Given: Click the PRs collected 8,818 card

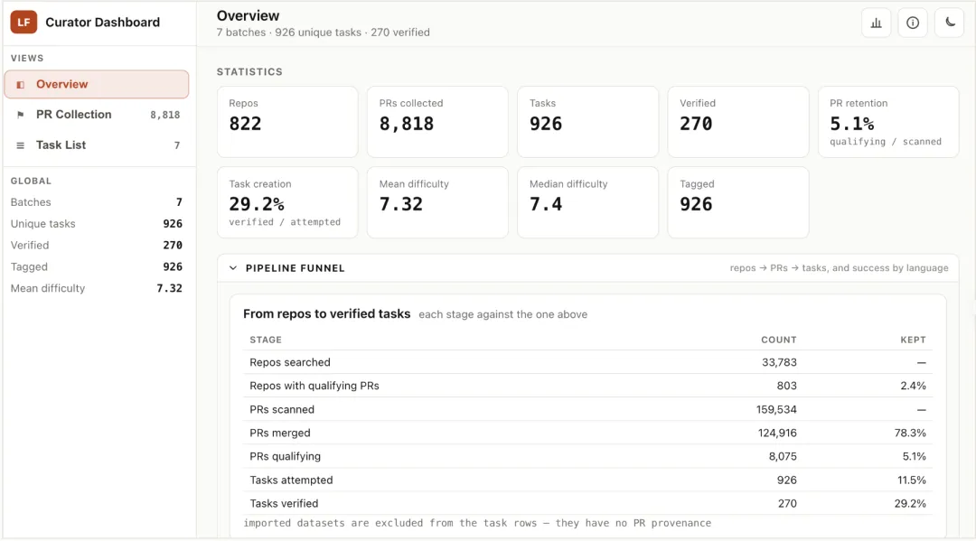Looking at the screenshot, I should point(437,122).
